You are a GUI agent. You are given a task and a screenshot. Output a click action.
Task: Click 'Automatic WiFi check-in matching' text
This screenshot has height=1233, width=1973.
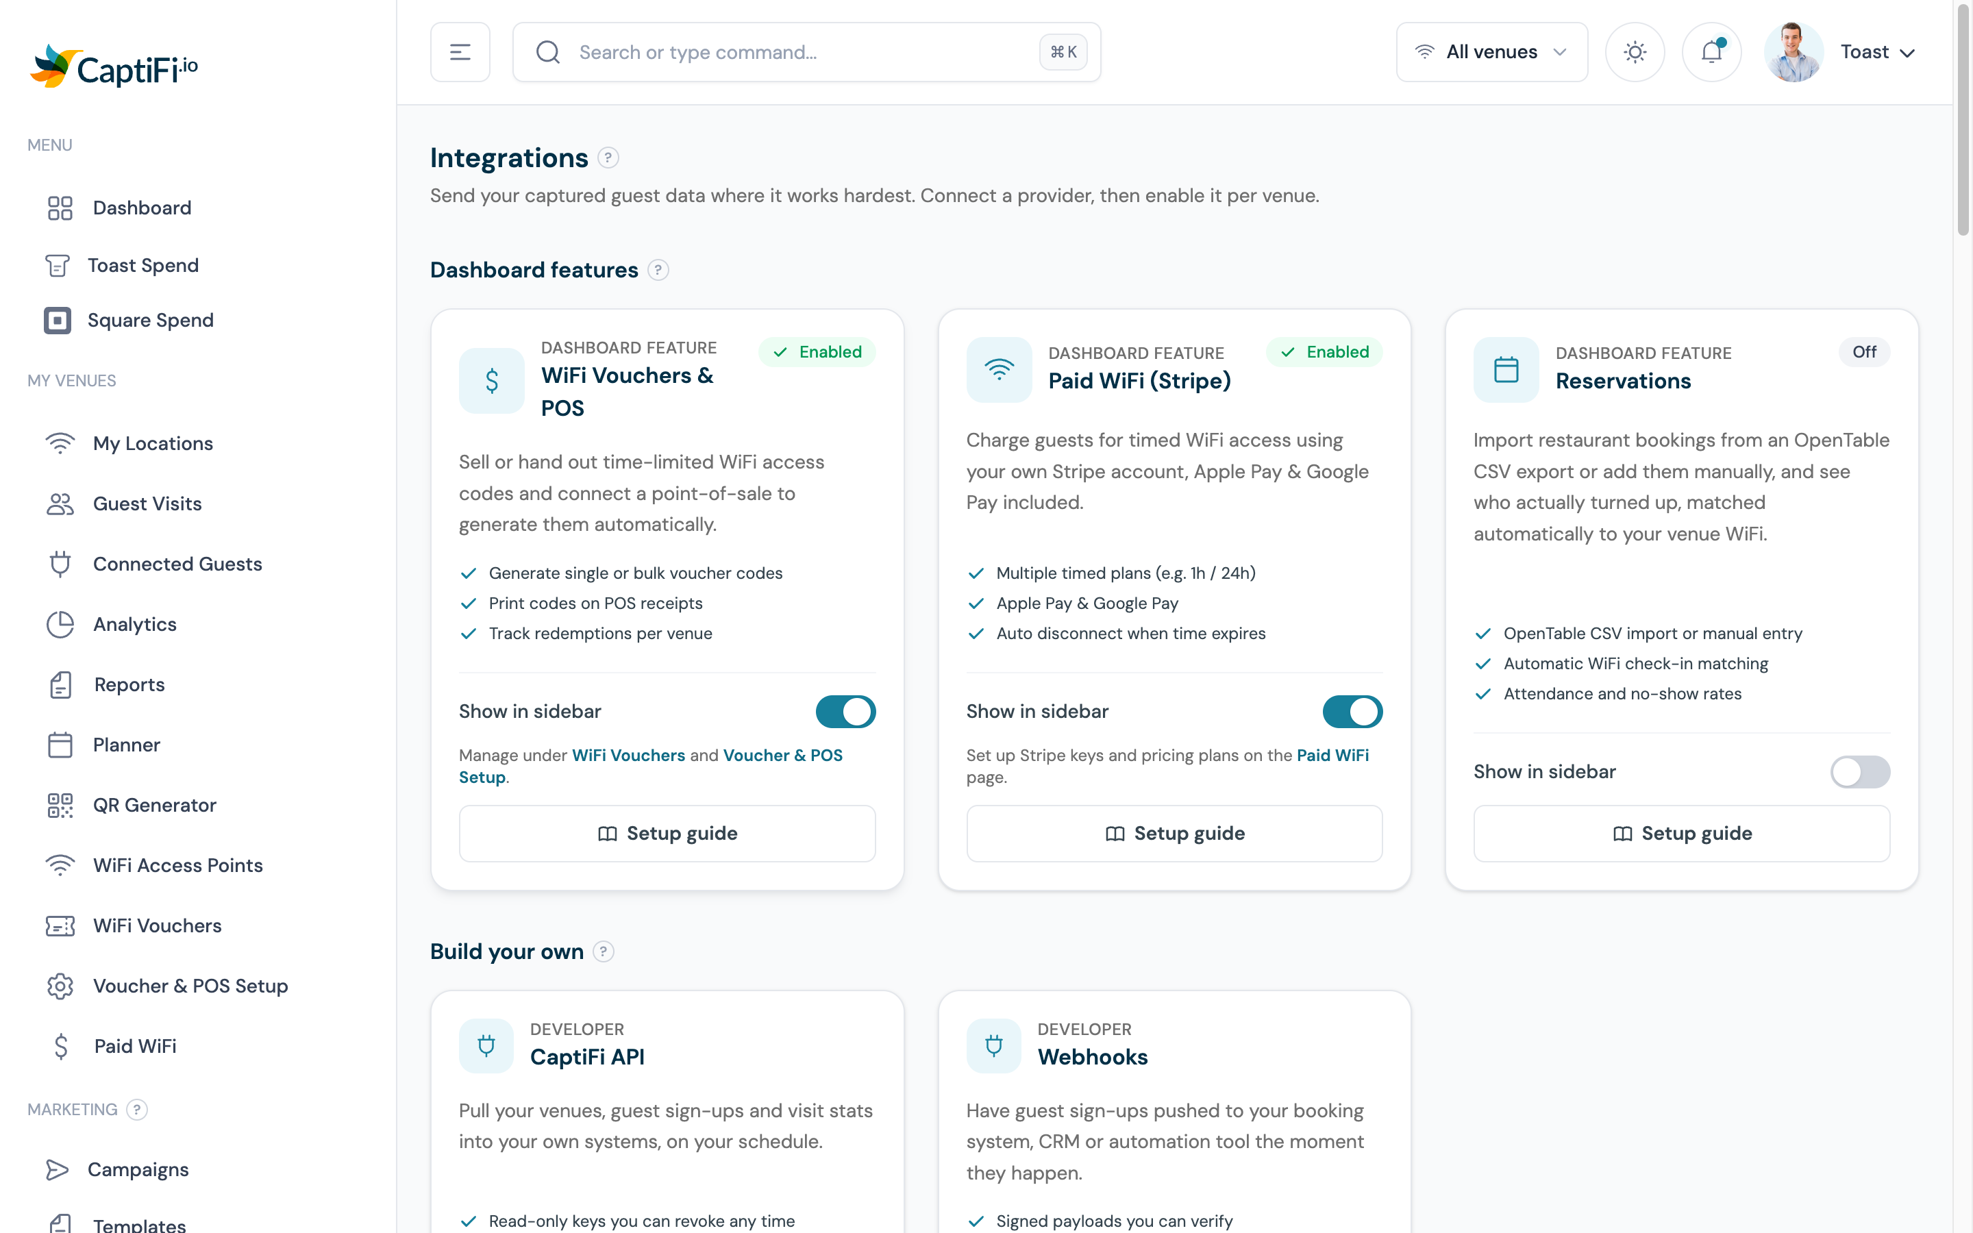[x=1635, y=664]
